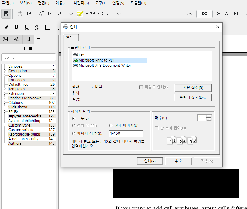Expand the EPUBs outline entry
This screenshot has height=209, width=247.
click(x=5, y=111)
